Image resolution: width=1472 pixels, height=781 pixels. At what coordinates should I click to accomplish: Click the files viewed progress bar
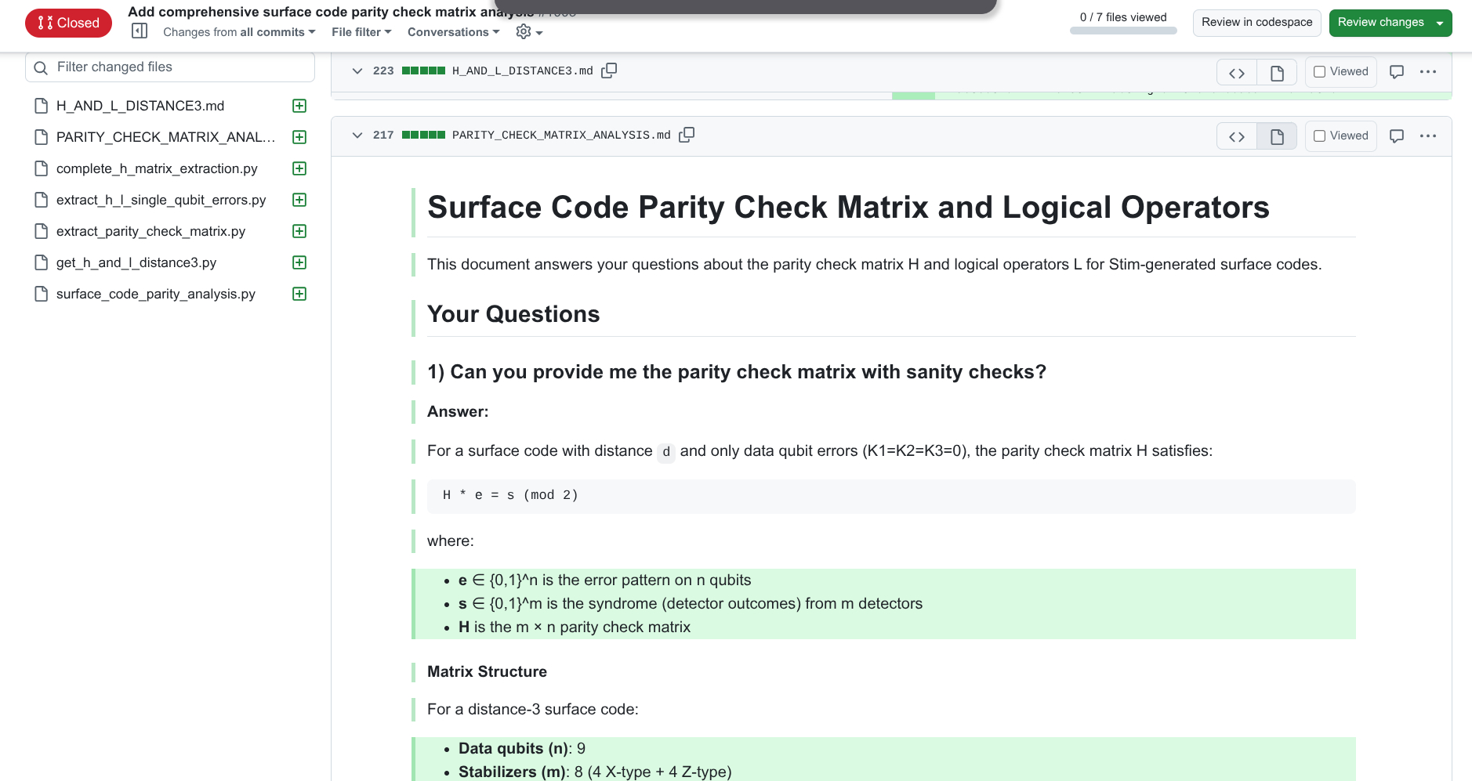click(1123, 31)
